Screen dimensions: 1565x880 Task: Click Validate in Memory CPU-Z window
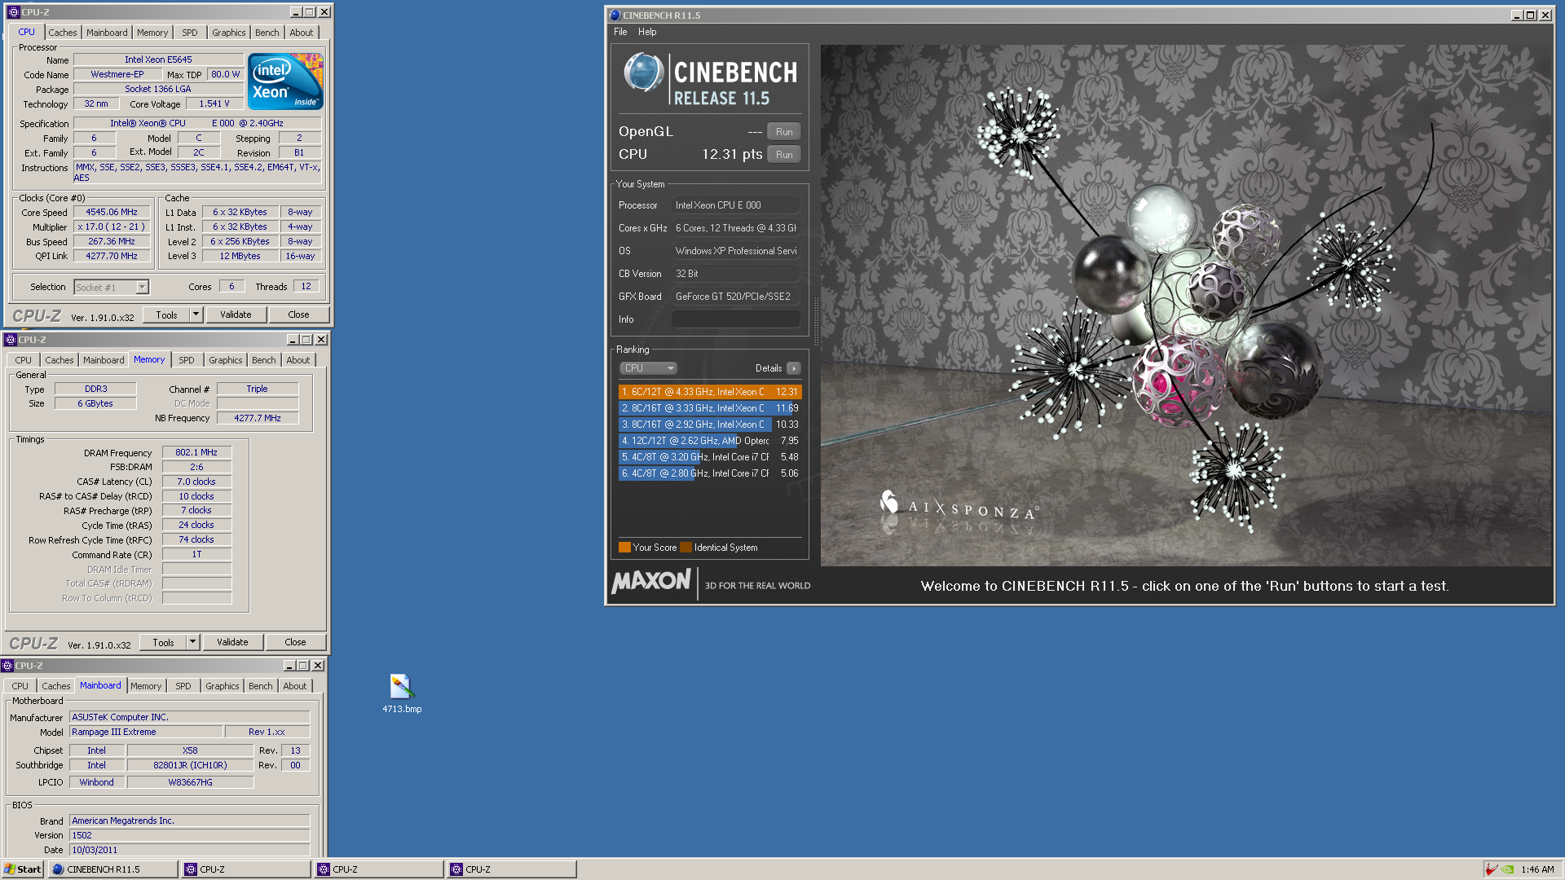(x=232, y=642)
